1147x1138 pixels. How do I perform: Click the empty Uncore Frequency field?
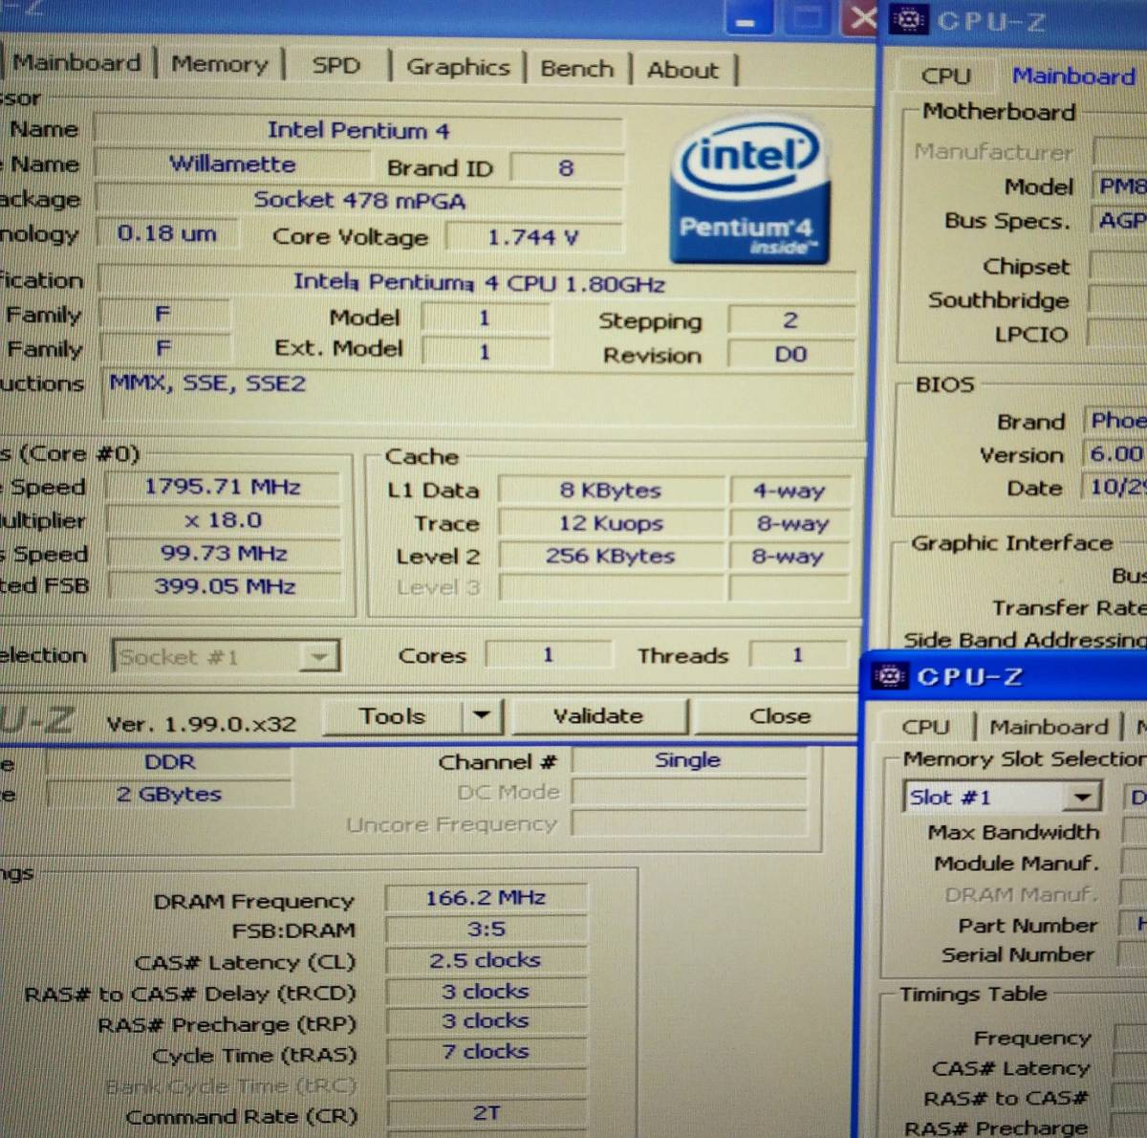[x=689, y=823]
